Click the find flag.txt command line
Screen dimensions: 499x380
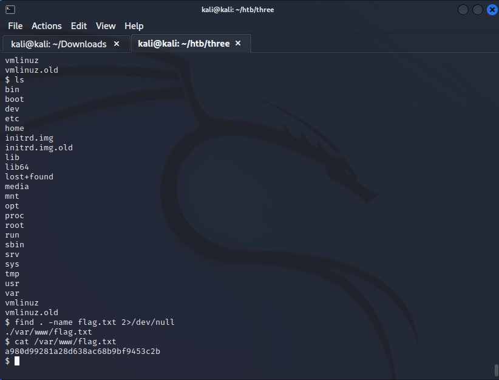point(91,322)
